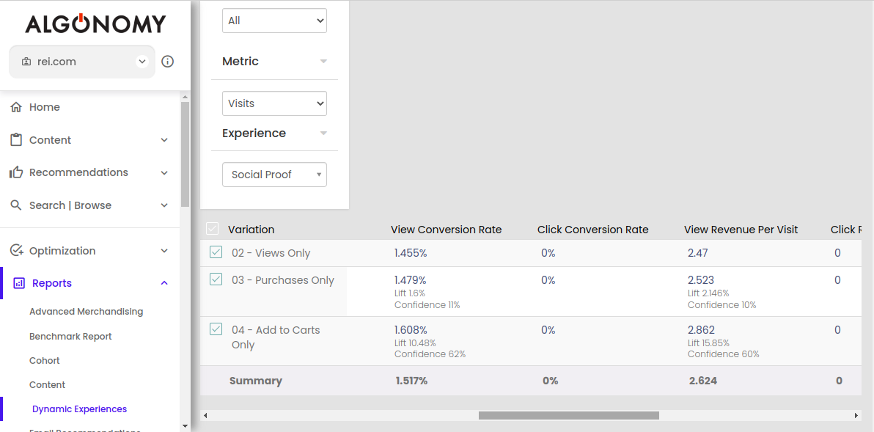This screenshot has height=432, width=874.
Task: Open the Advanced Merchandising report link
Action: coord(86,312)
